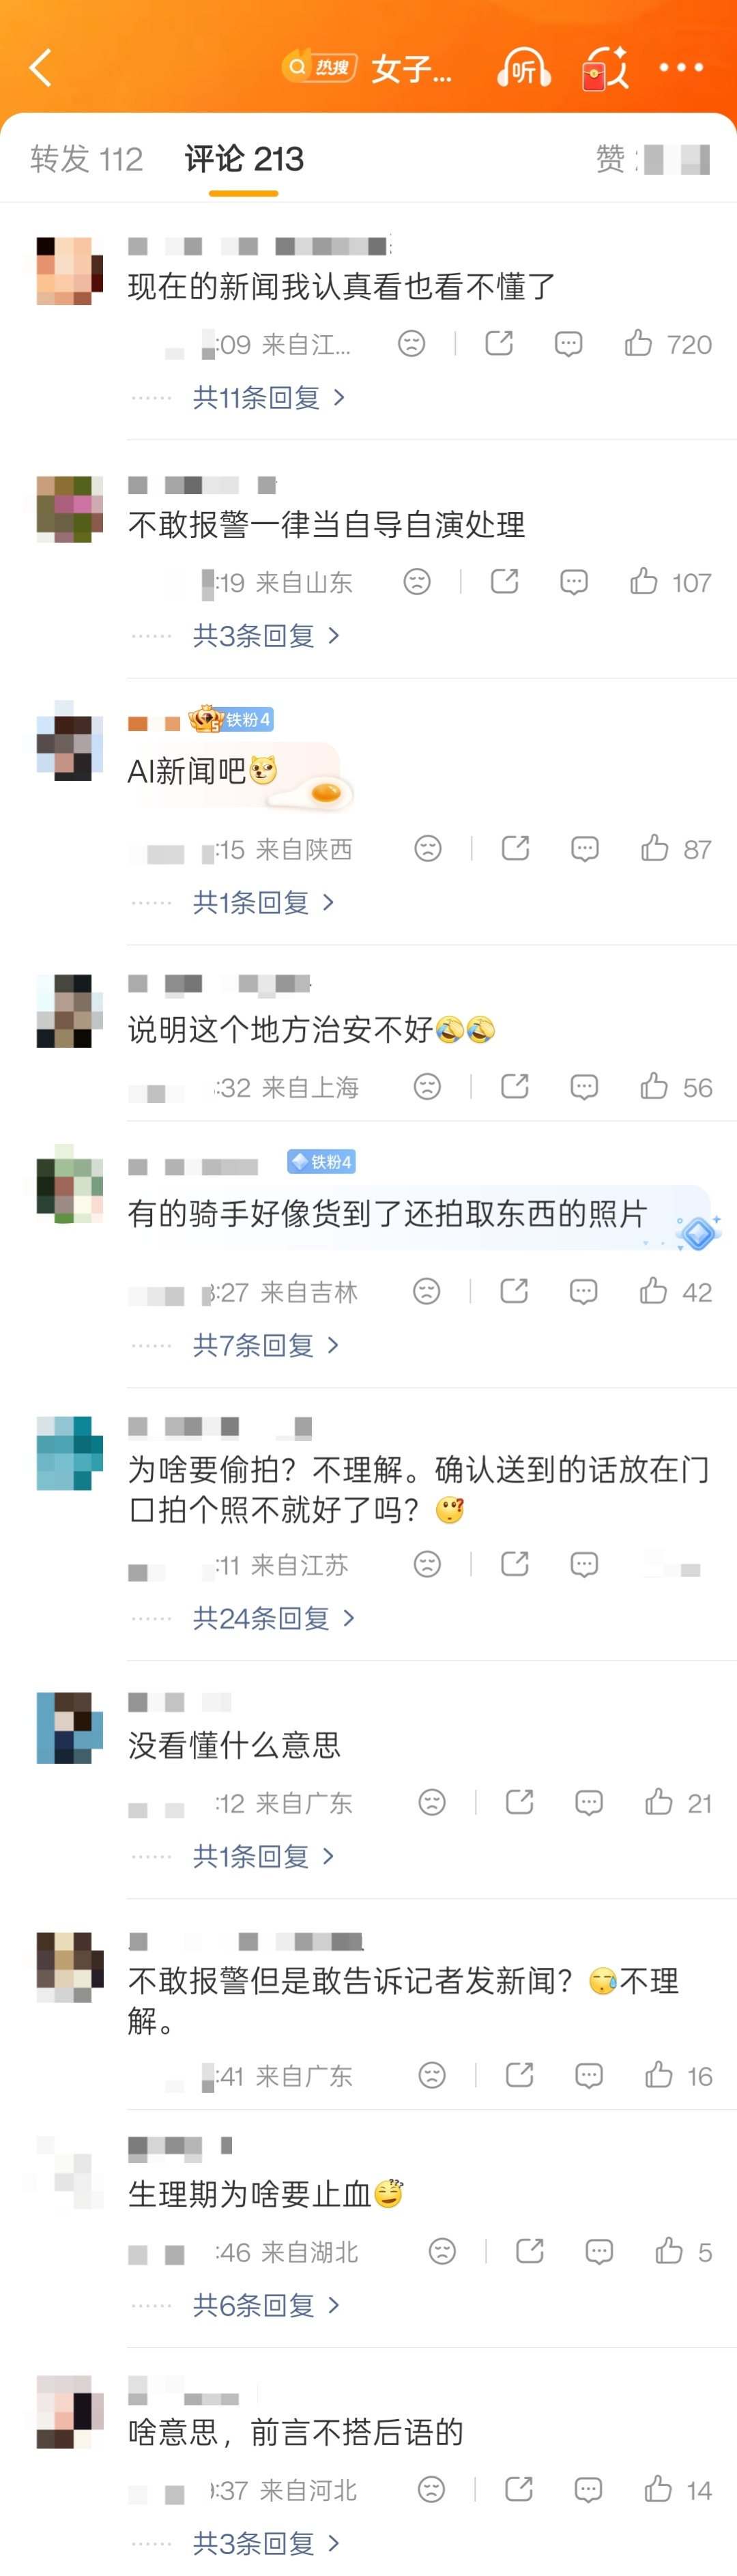Tap the emoji reaction on 上海 comment
The width and height of the screenshot is (737, 2576).
(427, 1086)
